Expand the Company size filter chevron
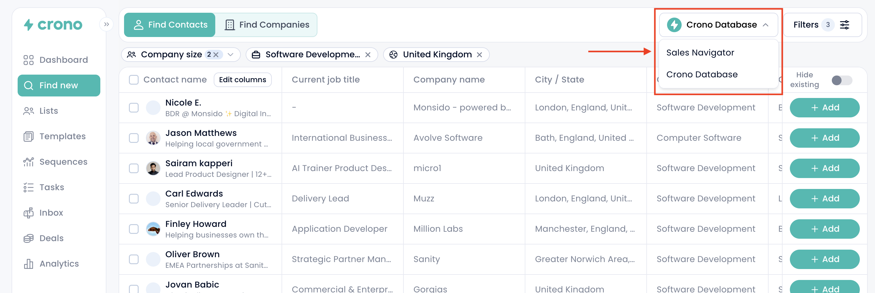The width and height of the screenshot is (875, 293). coord(231,55)
